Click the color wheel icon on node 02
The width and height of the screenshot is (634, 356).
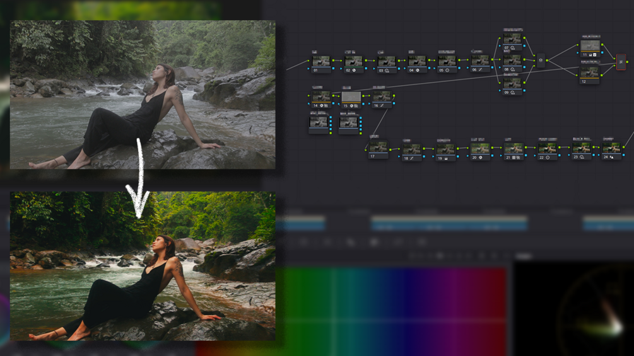(354, 70)
